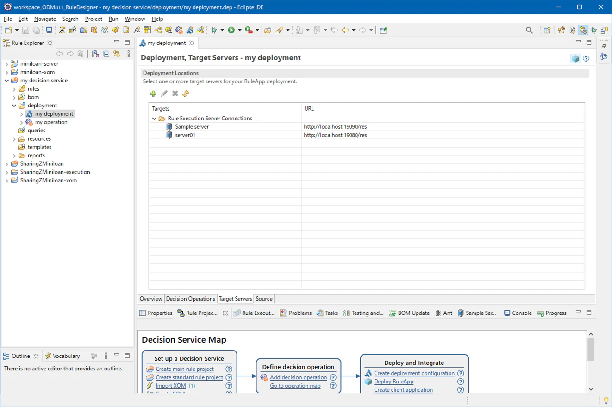The height and width of the screenshot is (407, 612).
Task: Click the Save All toolbar icon
Action: (36, 30)
